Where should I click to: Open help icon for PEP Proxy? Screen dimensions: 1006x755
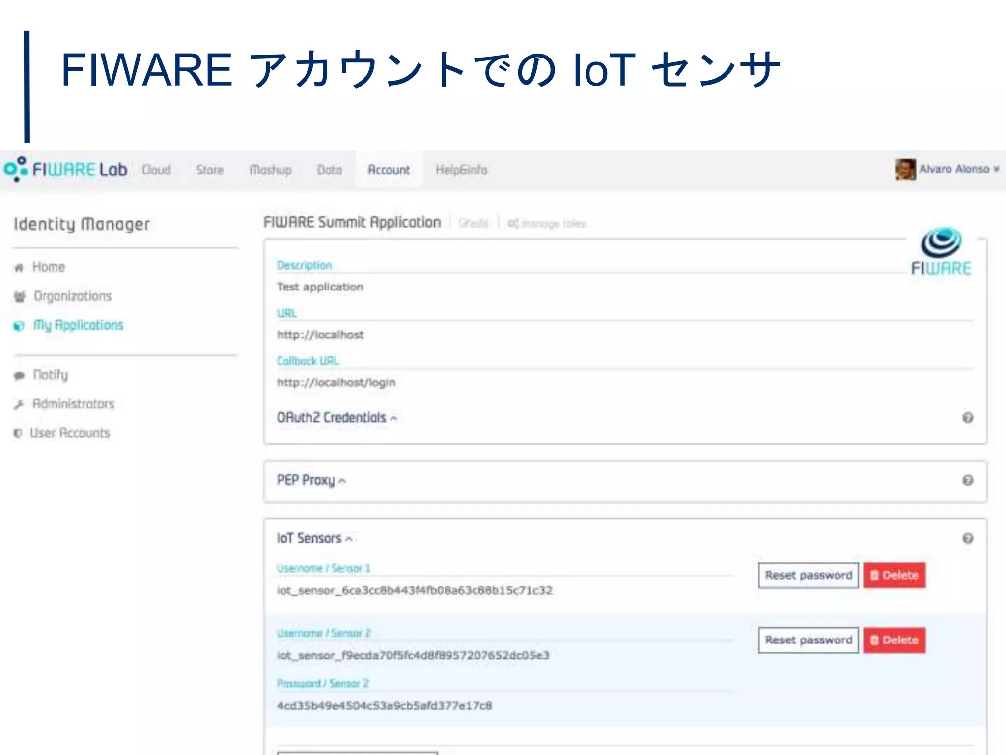click(x=968, y=480)
